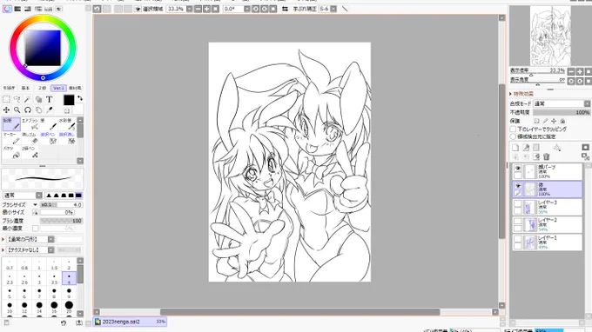Click the black foreground color swatch
The image size is (592, 332).
[69, 100]
